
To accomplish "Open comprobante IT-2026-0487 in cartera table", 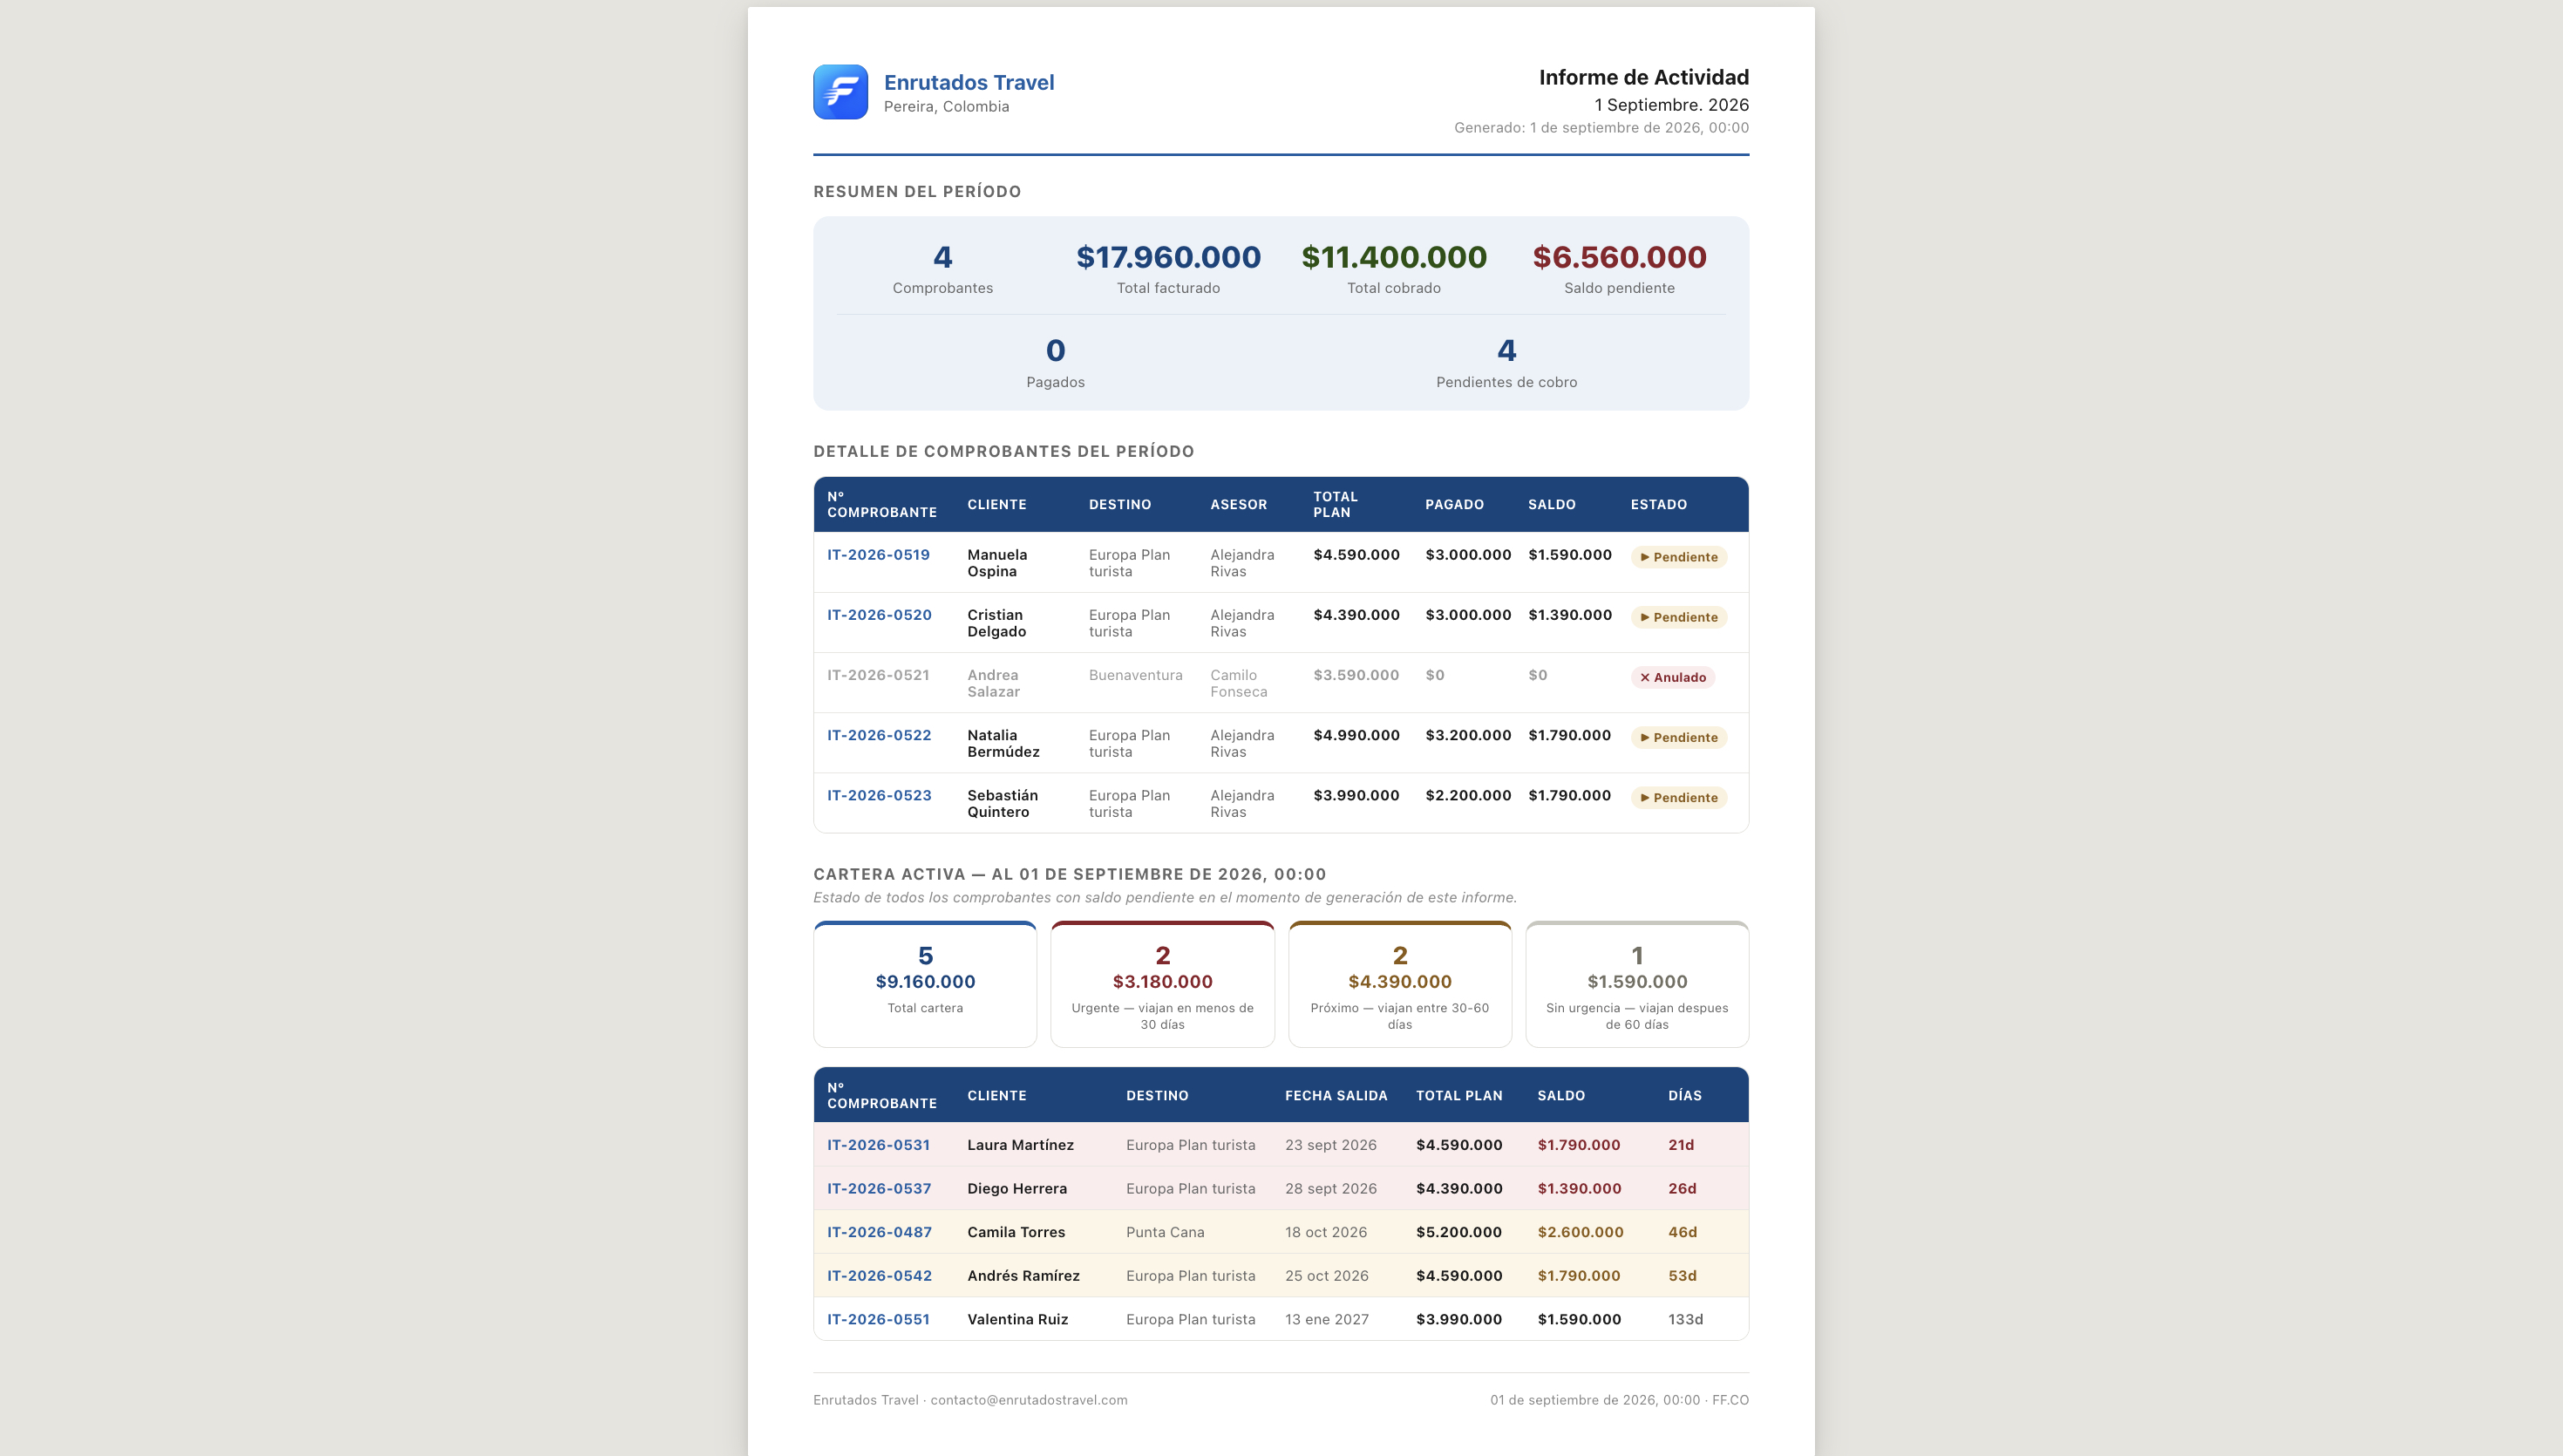I will point(879,1232).
